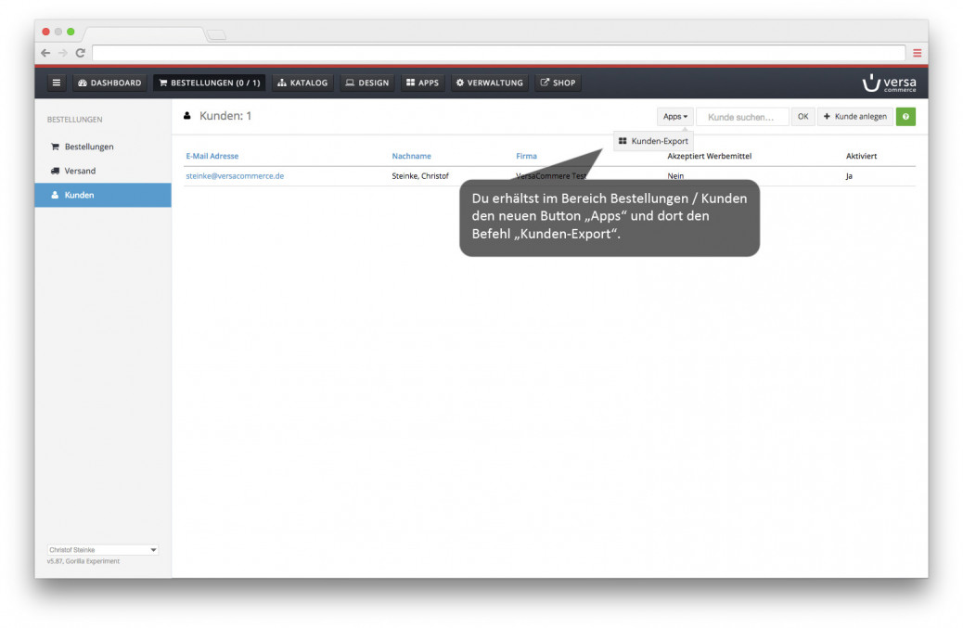Expand the Apps dropdown button
Image resolution: width=963 pixels, height=628 pixels.
[675, 117]
